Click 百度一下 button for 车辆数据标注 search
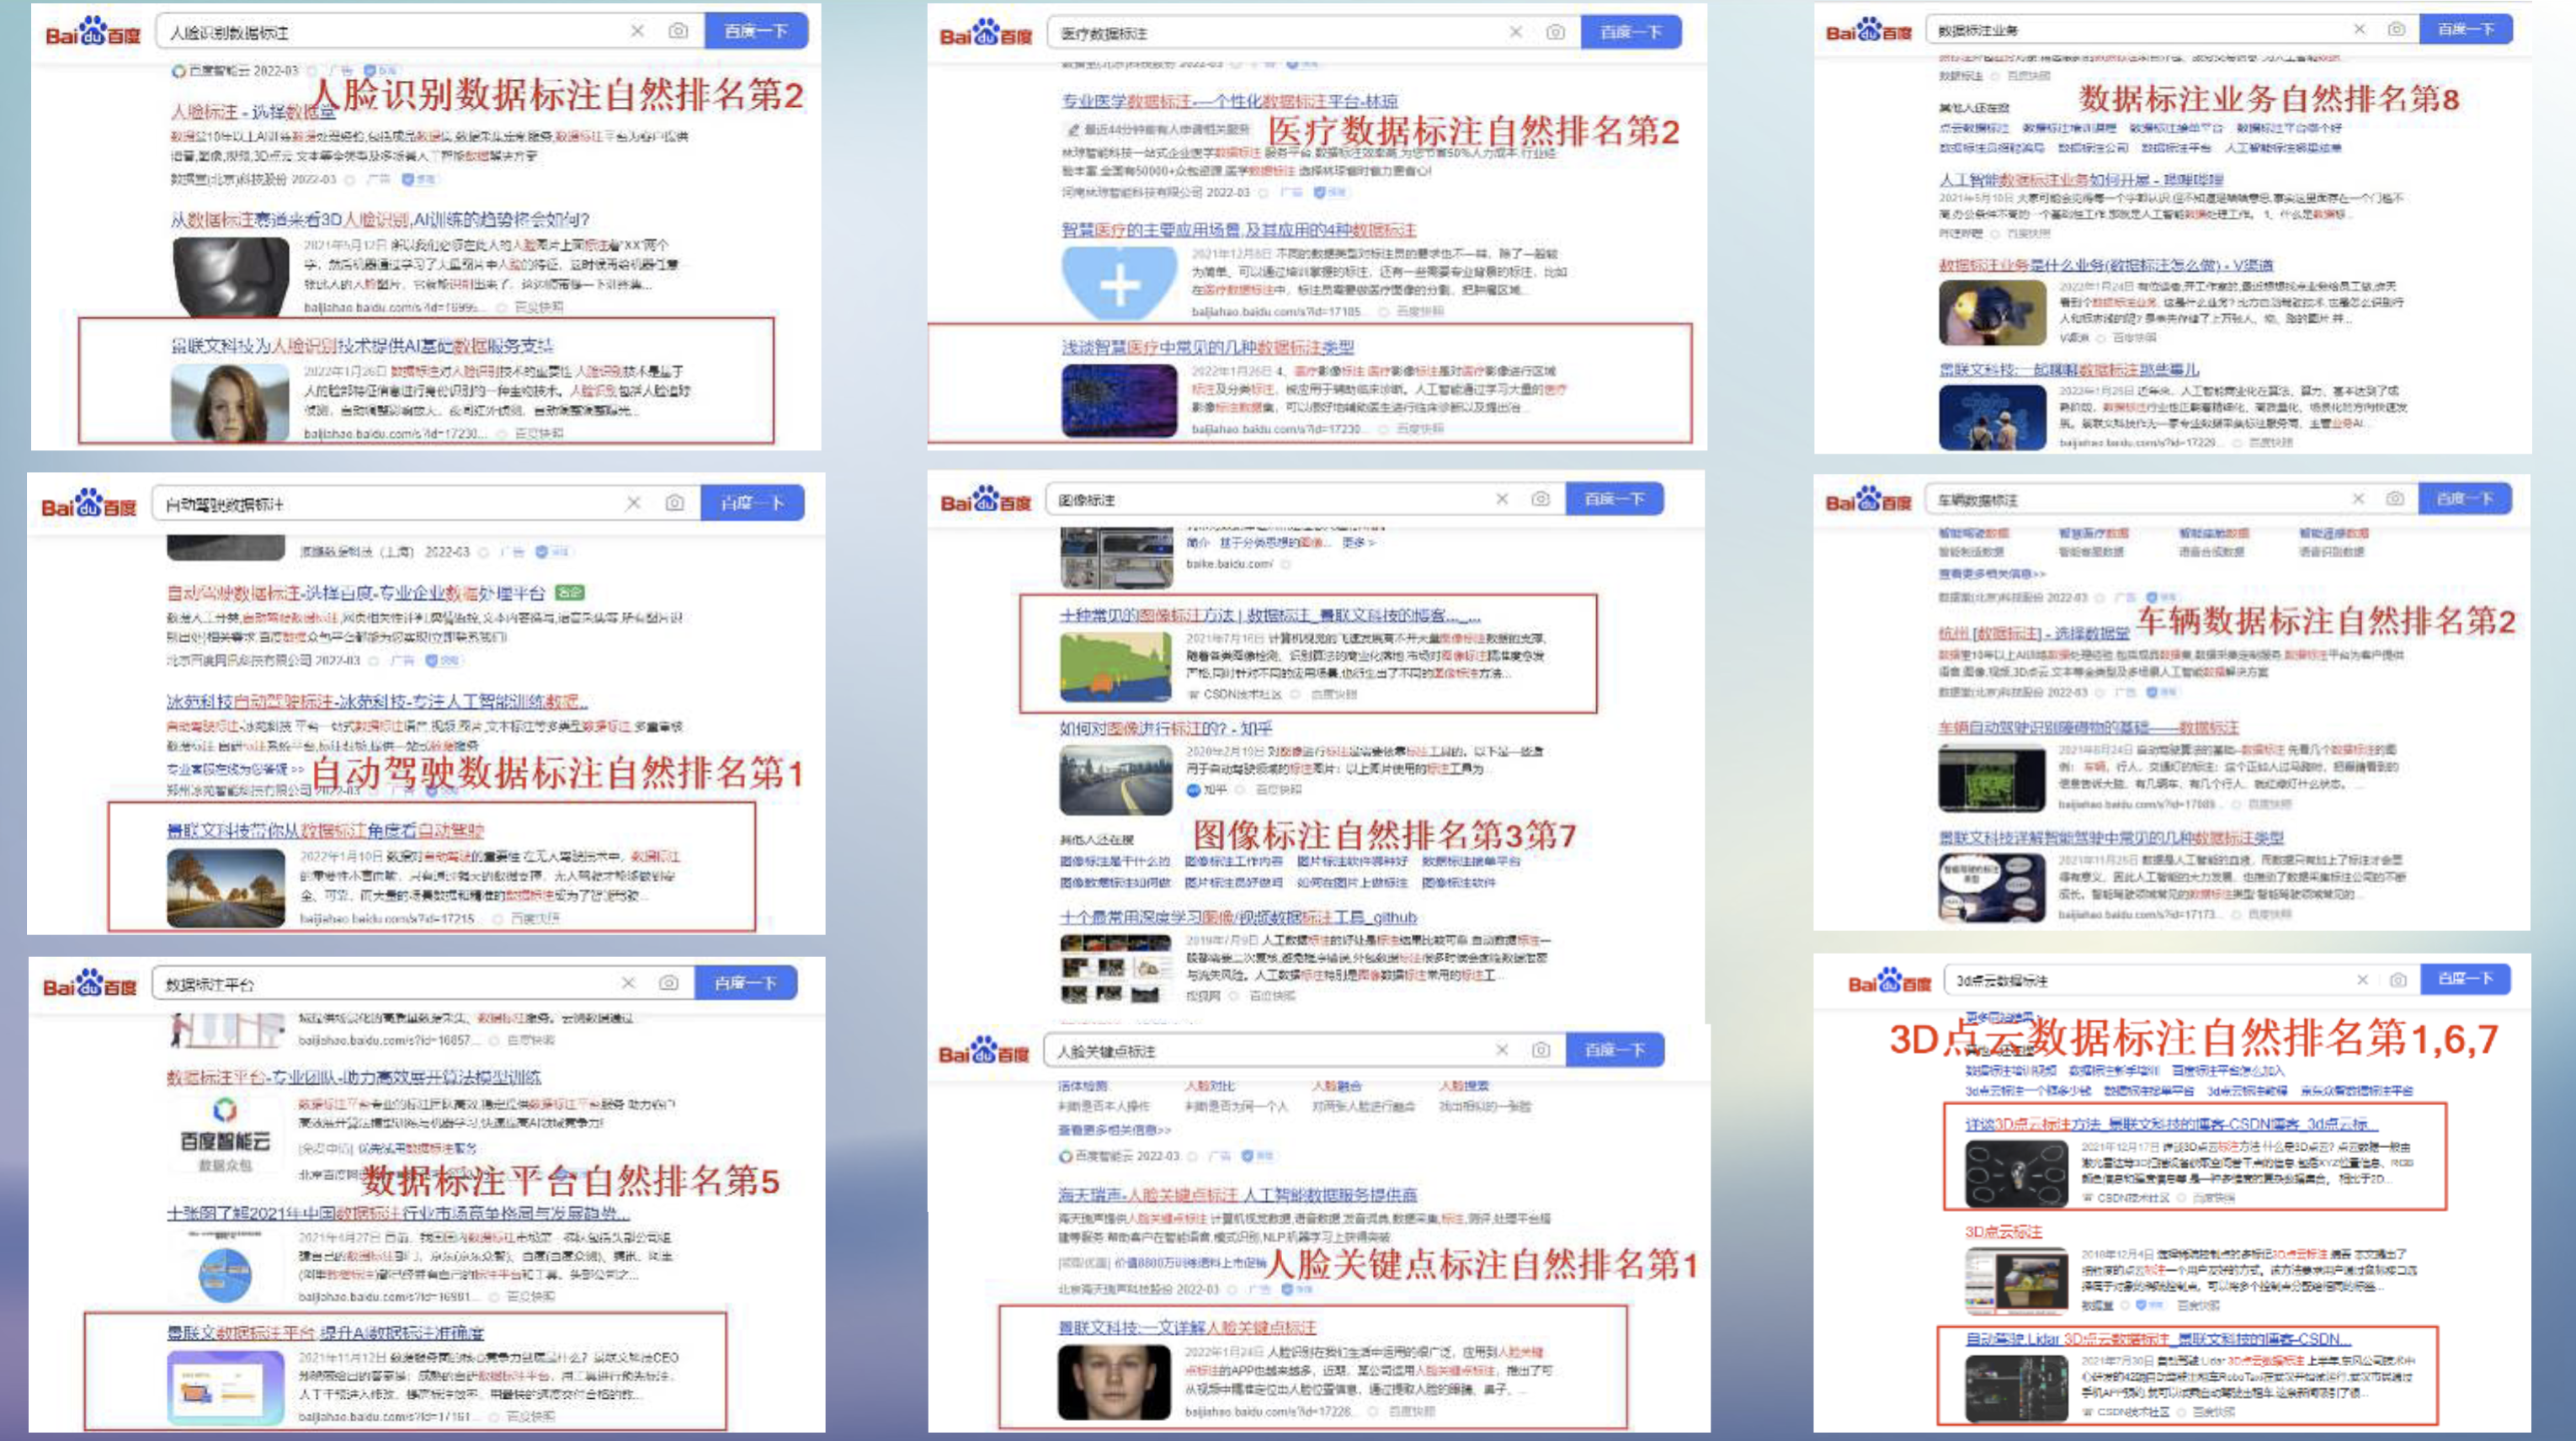Screen dimensions: 2576x1441 pyautogui.click(x=2464, y=498)
